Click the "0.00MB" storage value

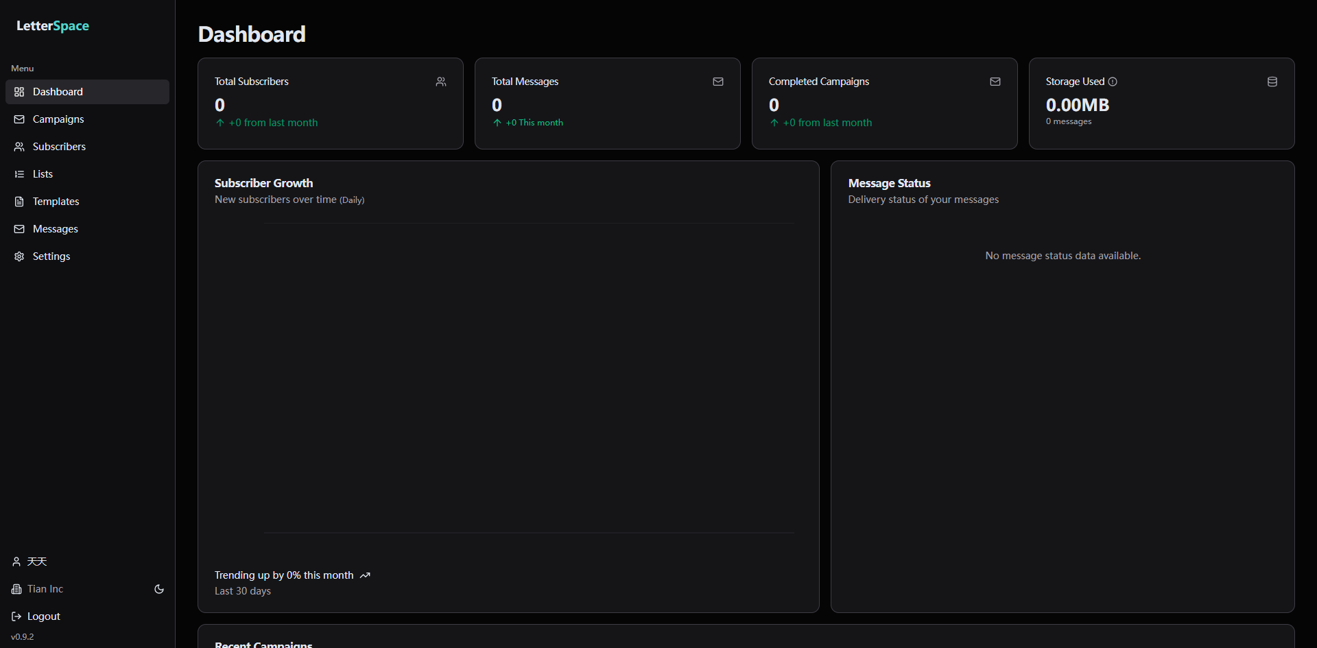[1078, 105]
